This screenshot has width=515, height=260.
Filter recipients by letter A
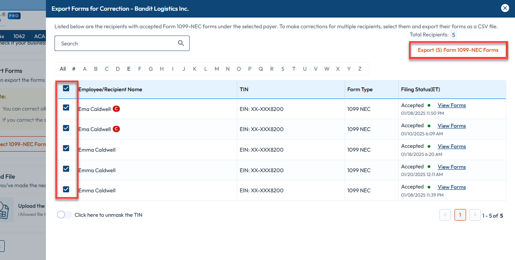(x=85, y=69)
